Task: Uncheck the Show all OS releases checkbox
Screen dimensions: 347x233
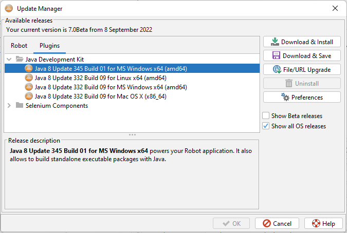Action: tap(266, 126)
